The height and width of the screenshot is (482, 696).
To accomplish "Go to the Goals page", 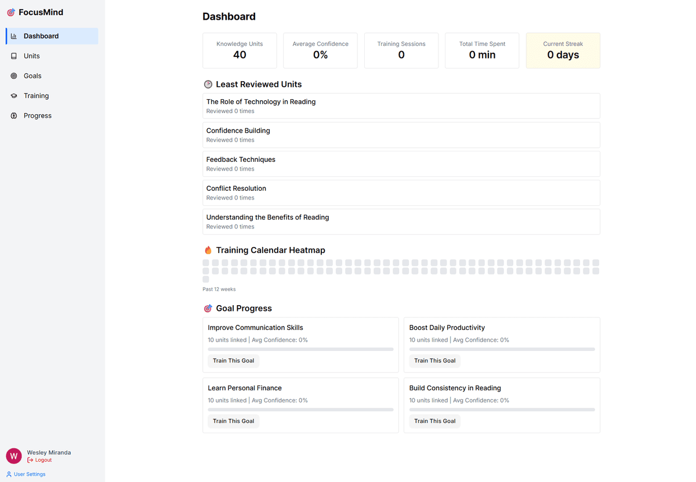I will pyautogui.click(x=52, y=76).
